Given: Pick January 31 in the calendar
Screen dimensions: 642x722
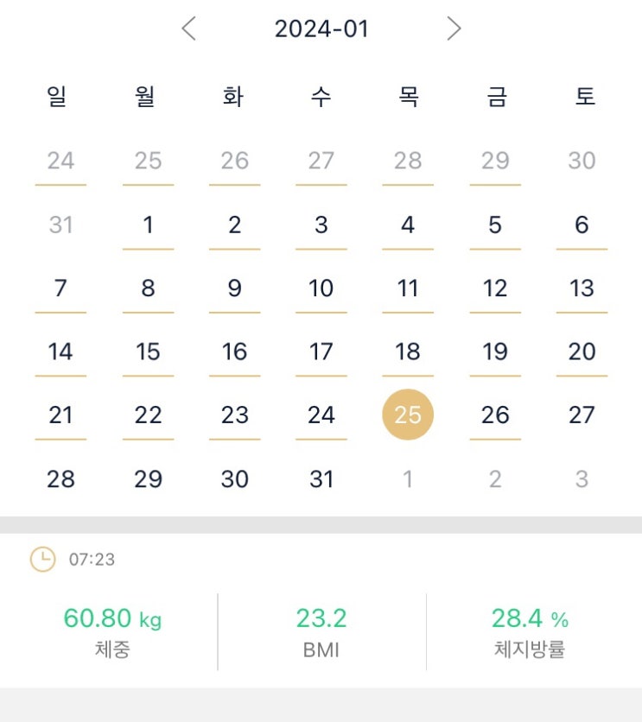Looking at the screenshot, I should point(321,478).
